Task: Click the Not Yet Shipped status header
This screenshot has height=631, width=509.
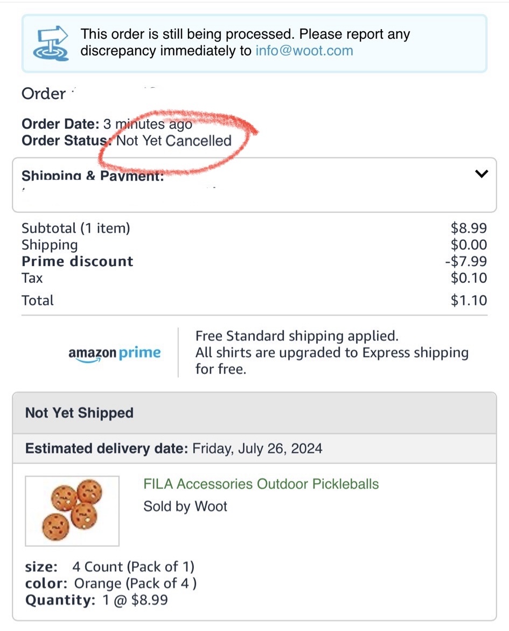Action: click(x=79, y=413)
